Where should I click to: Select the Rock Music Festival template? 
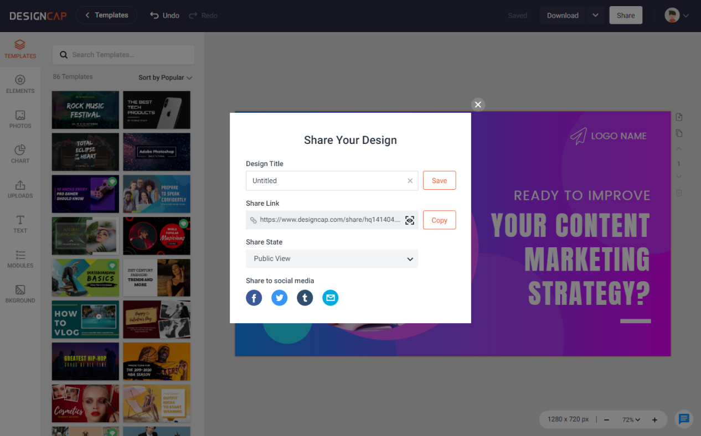point(85,110)
